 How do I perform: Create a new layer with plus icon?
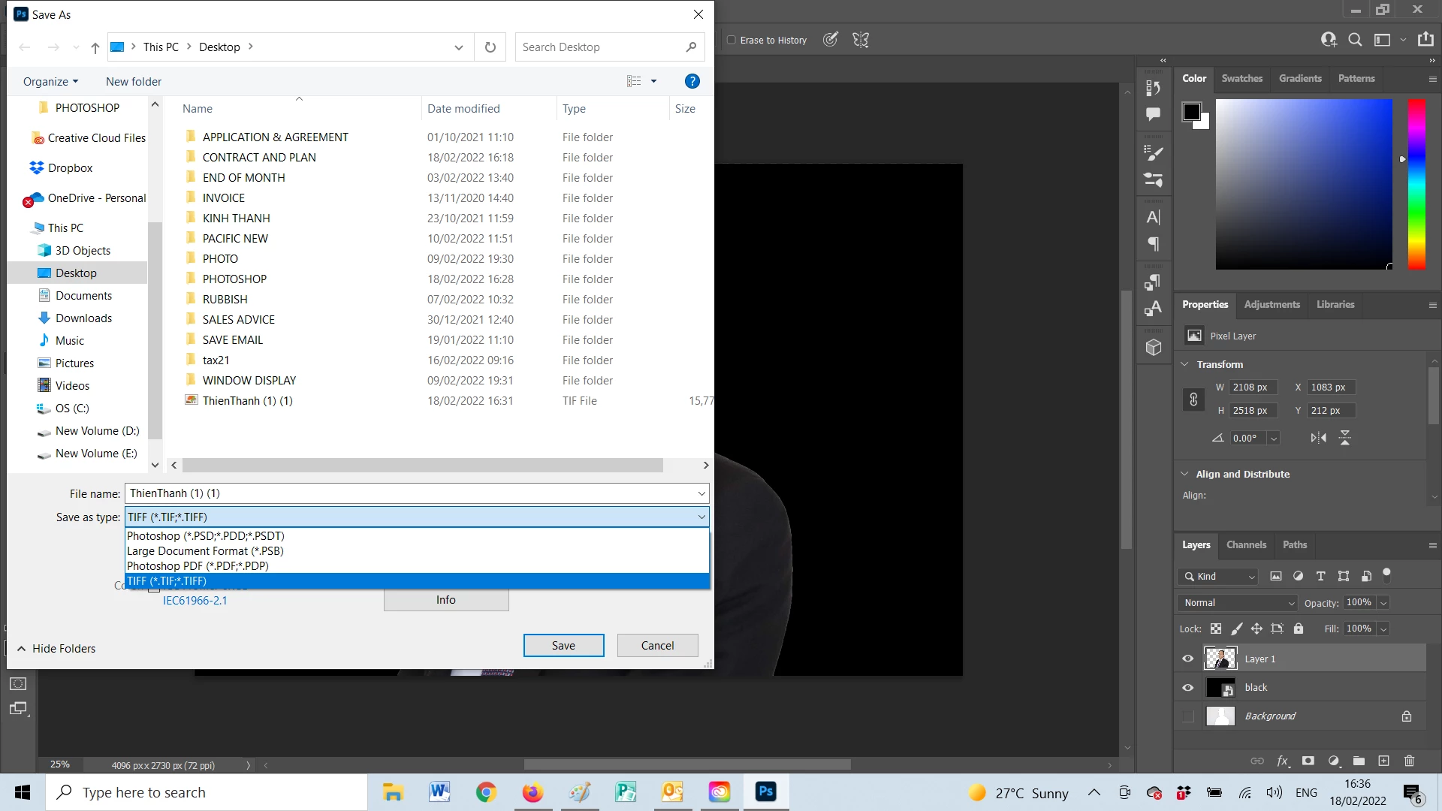click(x=1384, y=761)
